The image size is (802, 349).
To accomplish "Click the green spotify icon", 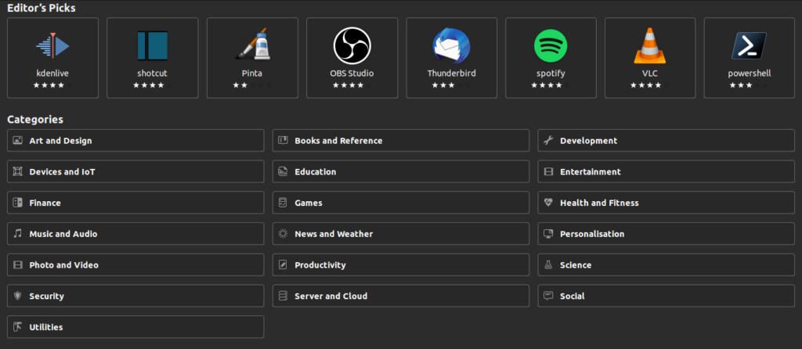I will coord(551,46).
